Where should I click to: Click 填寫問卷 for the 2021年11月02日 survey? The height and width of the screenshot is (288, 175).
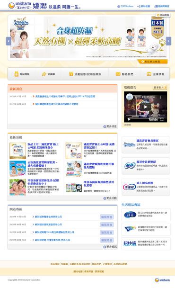point(107,217)
